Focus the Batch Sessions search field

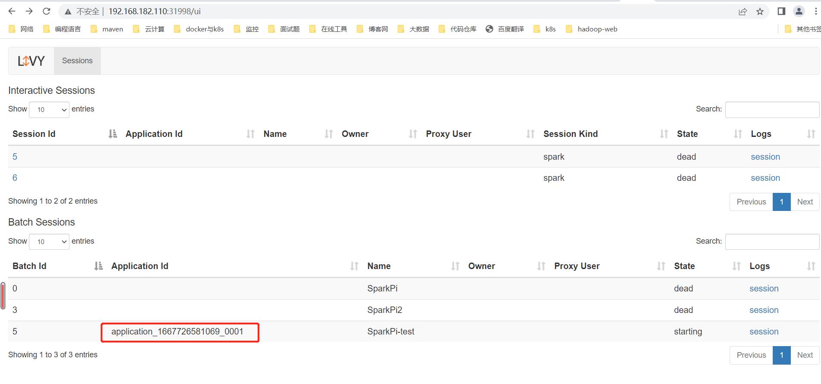click(x=772, y=242)
